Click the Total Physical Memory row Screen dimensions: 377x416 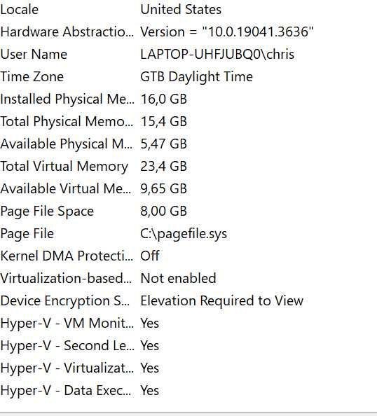tap(188, 122)
